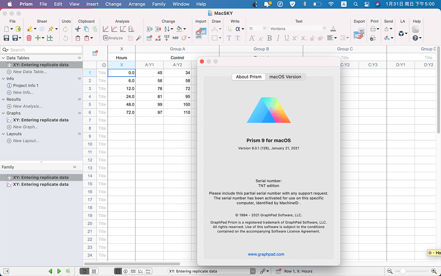Select the About Prism tab
This screenshot has height=276, width=441.
tap(249, 77)
